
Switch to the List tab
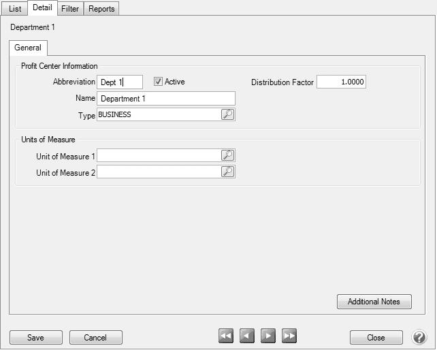pos(15,9)
